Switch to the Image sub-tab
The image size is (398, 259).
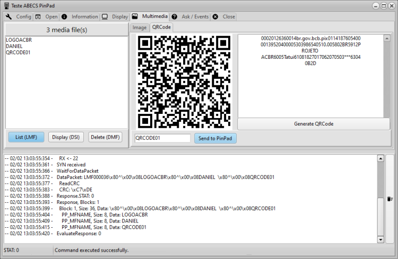(x=140, y=28)
